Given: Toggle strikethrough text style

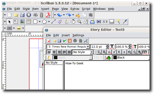Looking at the screenshot, I should pyautogui.click(x=129, y=52).
